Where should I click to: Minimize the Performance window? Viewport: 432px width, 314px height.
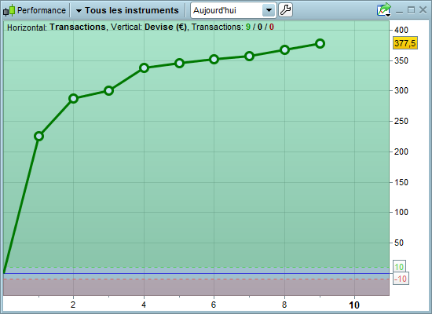pyautogui.click(x=399, y=11)
